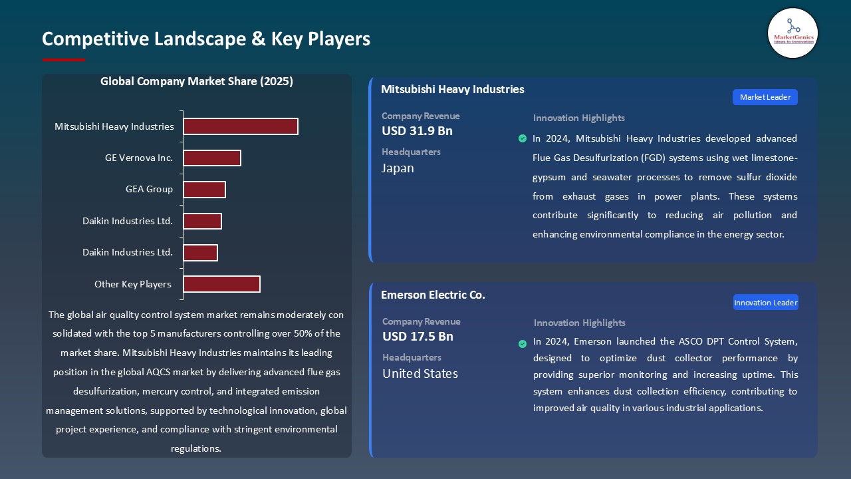Select the Mitsubishi Heavy Industries chart bar
Viewport: 851px width, 479px height.
click(241, 126)
